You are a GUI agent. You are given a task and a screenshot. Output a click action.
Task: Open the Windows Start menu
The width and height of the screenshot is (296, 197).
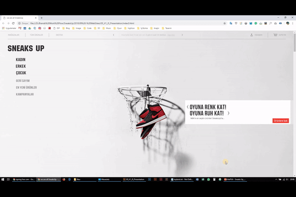[x=2, y=179]
